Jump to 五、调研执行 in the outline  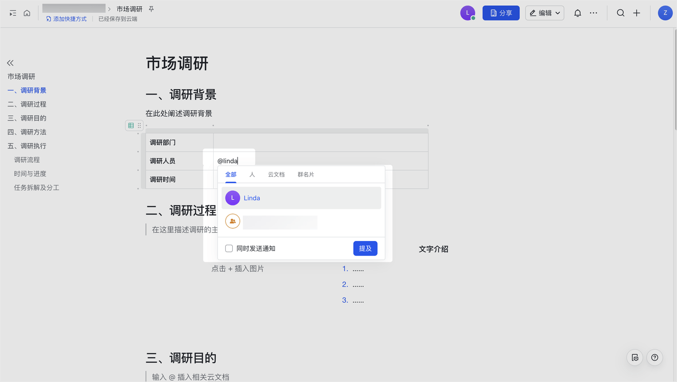coord(27,146)
